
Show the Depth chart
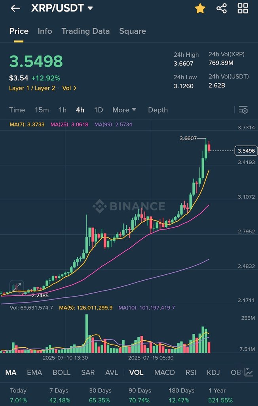click(x=158, y=110)
